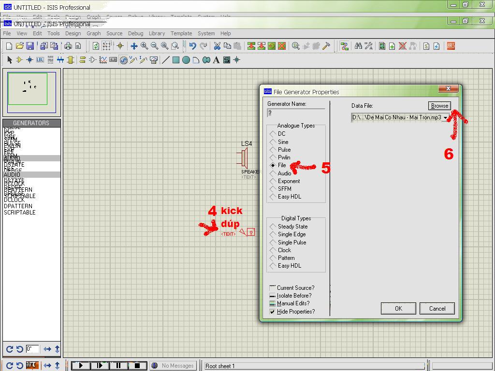The height and width of the screenshot is (371, 495).
Task: Create a new design file
Action: (x=9, y=46)
